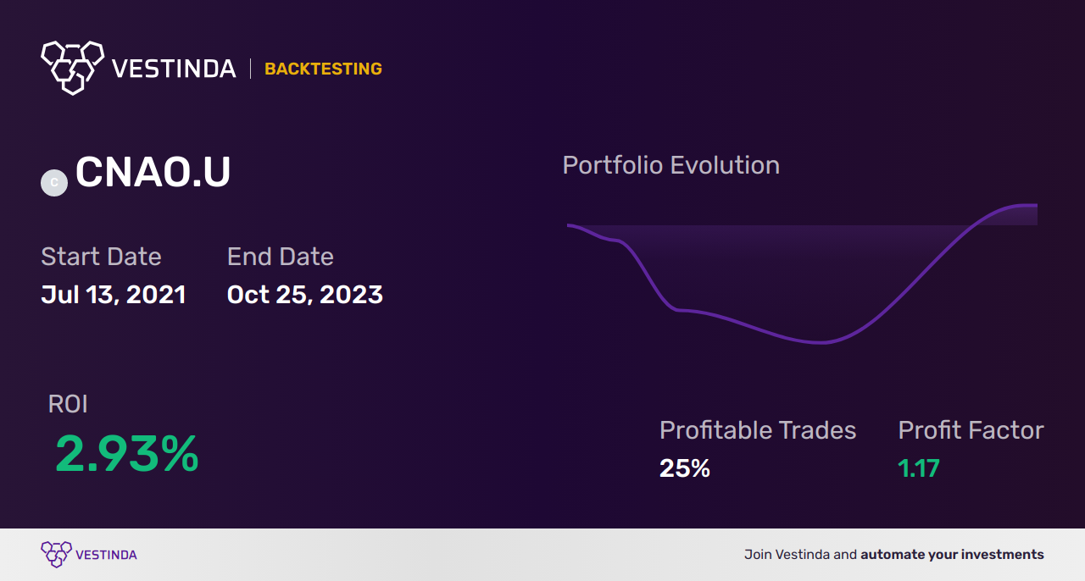Select the BACKTESTING label in header
1085x581 pixels.
tap(323, 69)
